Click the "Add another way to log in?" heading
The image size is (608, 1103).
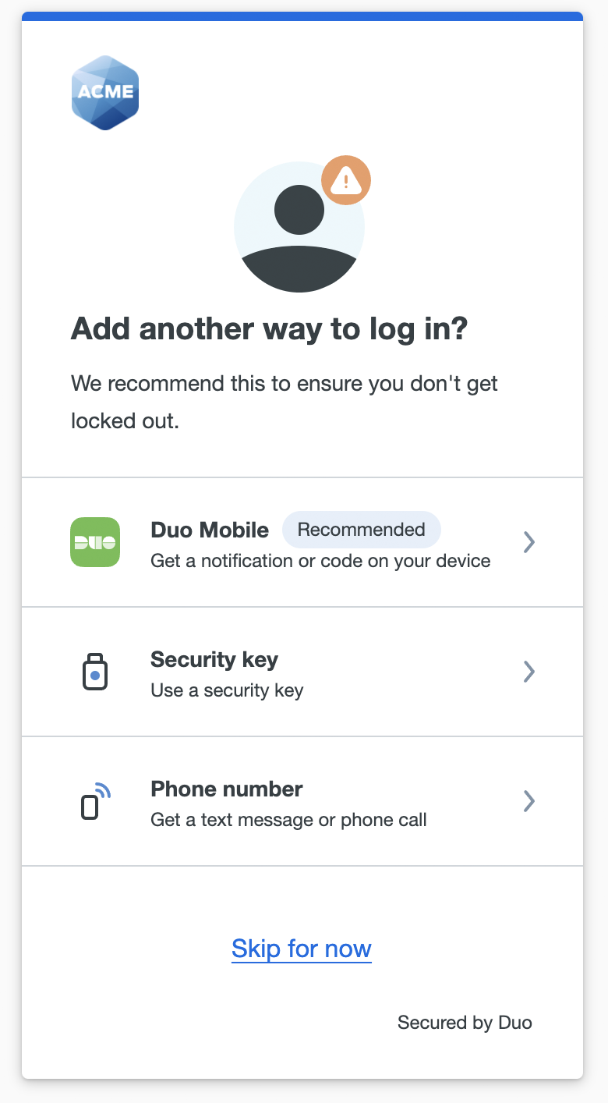coord(269,330)
